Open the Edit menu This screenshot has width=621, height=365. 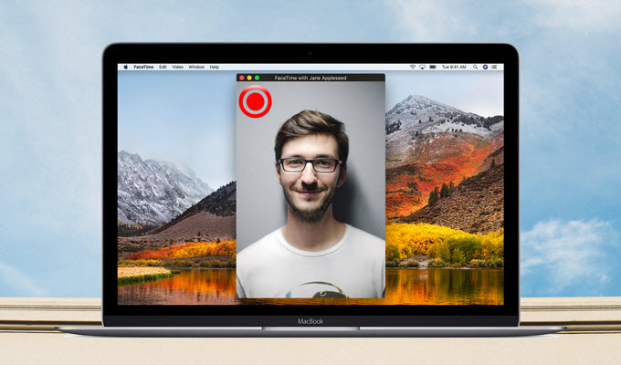click(x=163, y=67)
